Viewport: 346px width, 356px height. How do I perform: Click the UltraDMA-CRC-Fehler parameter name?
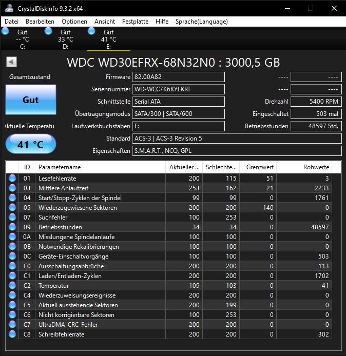point(68,324)
